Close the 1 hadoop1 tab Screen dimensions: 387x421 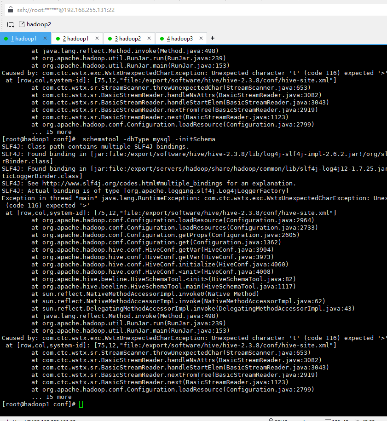point(45,38)
